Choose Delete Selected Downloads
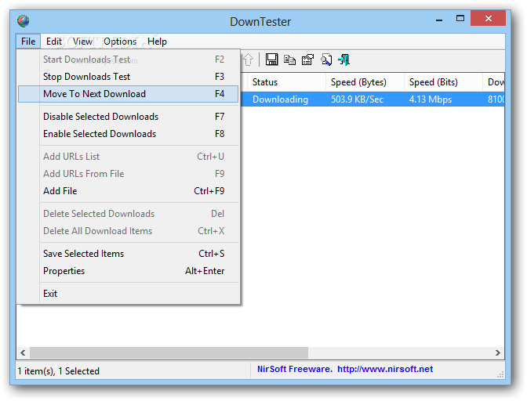Screen dimensions: 527x401 tap(129, 214)
